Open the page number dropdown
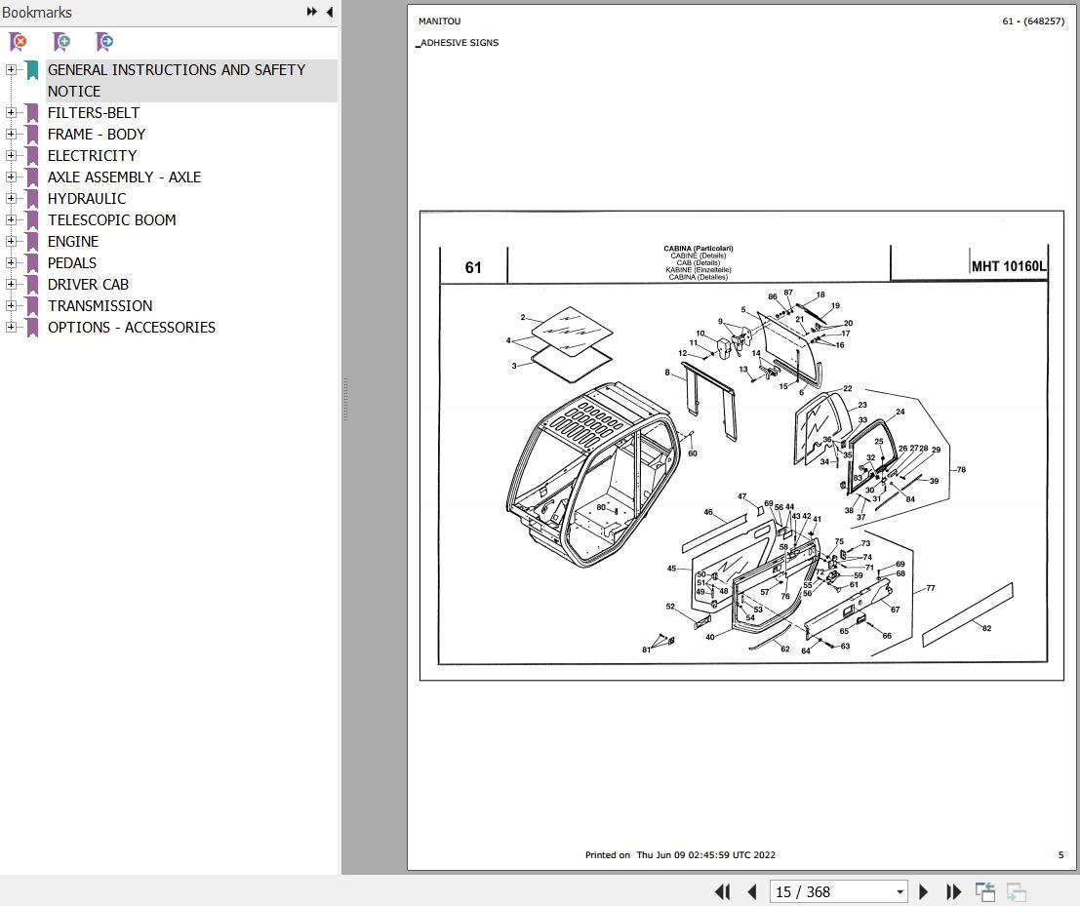The width and height of the screenshot is (1080, 906). 900,892
